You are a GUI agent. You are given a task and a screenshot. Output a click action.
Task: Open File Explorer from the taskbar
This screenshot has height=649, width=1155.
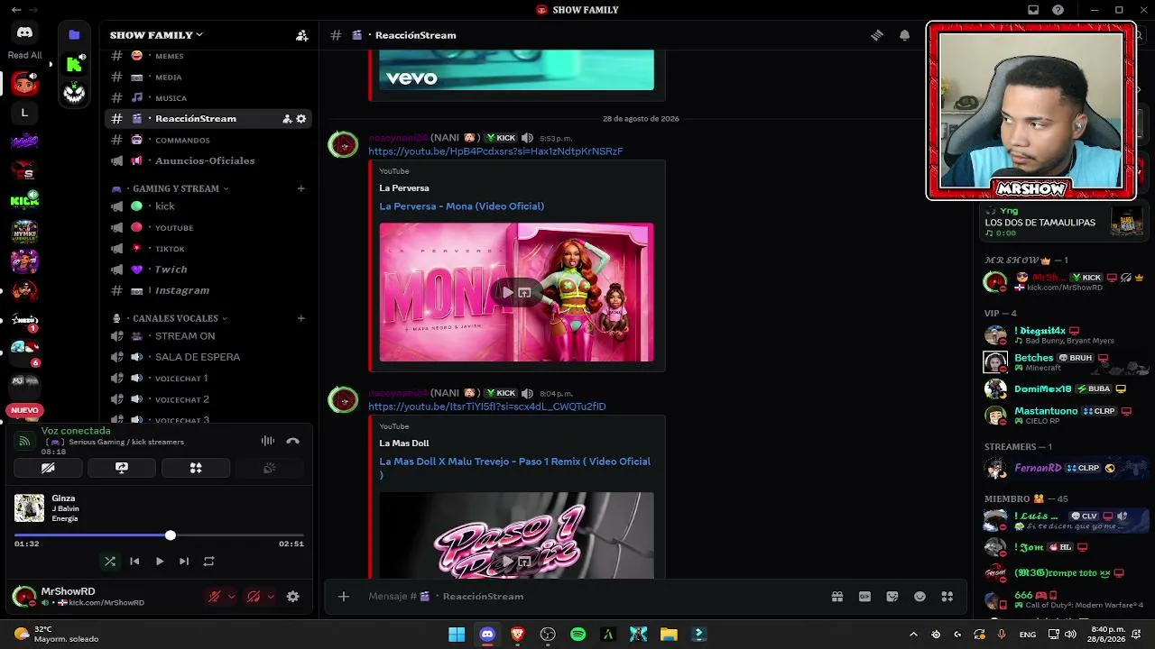(x=669, y=635)
